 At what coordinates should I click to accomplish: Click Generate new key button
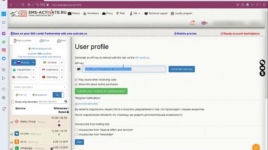point(181,69)
